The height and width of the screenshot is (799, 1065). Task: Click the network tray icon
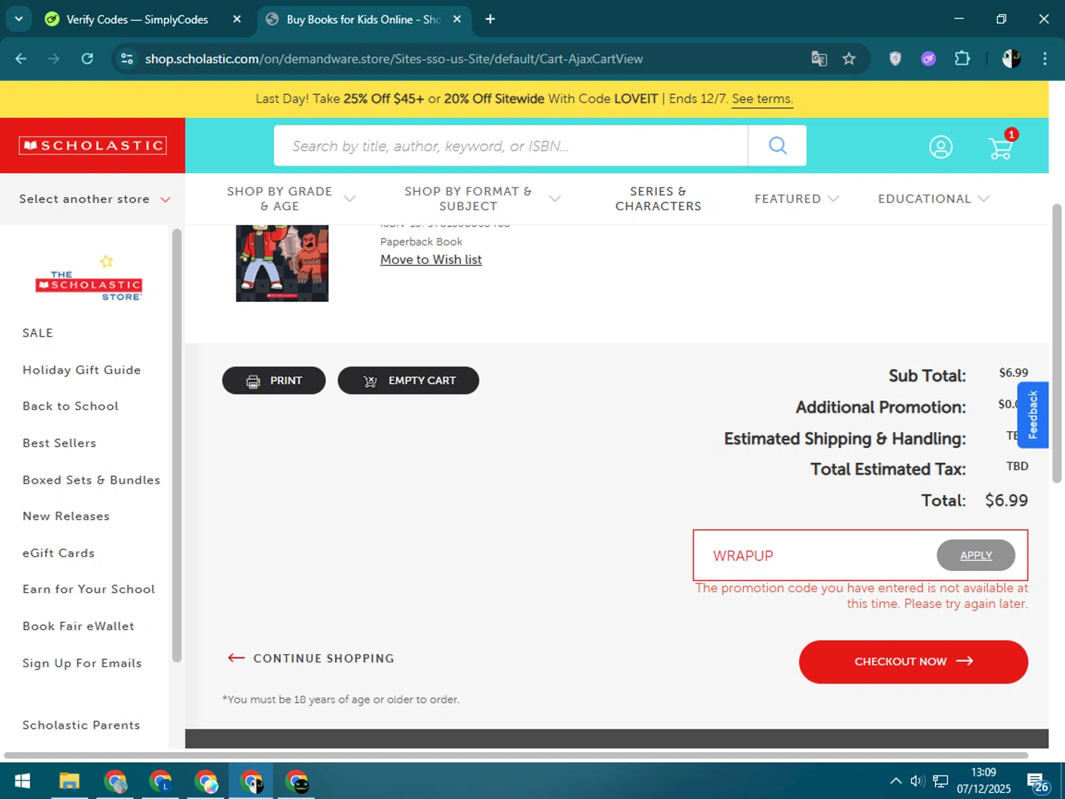941,781
